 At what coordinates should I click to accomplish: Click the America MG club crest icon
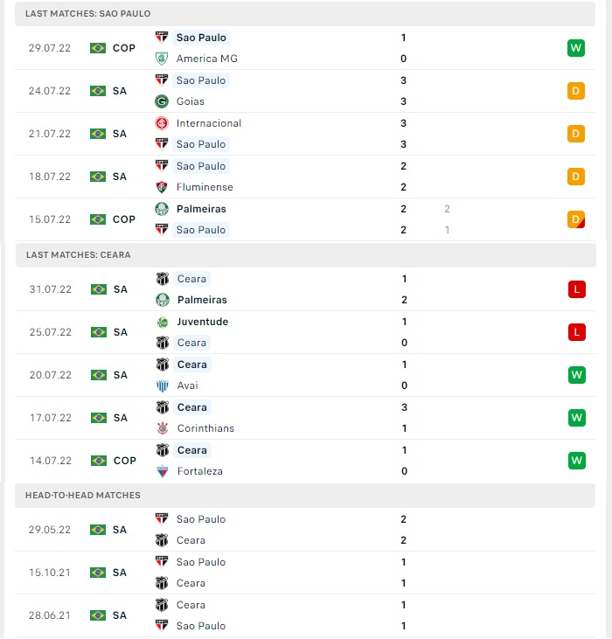pyautogui.click(x=162, y=59)
